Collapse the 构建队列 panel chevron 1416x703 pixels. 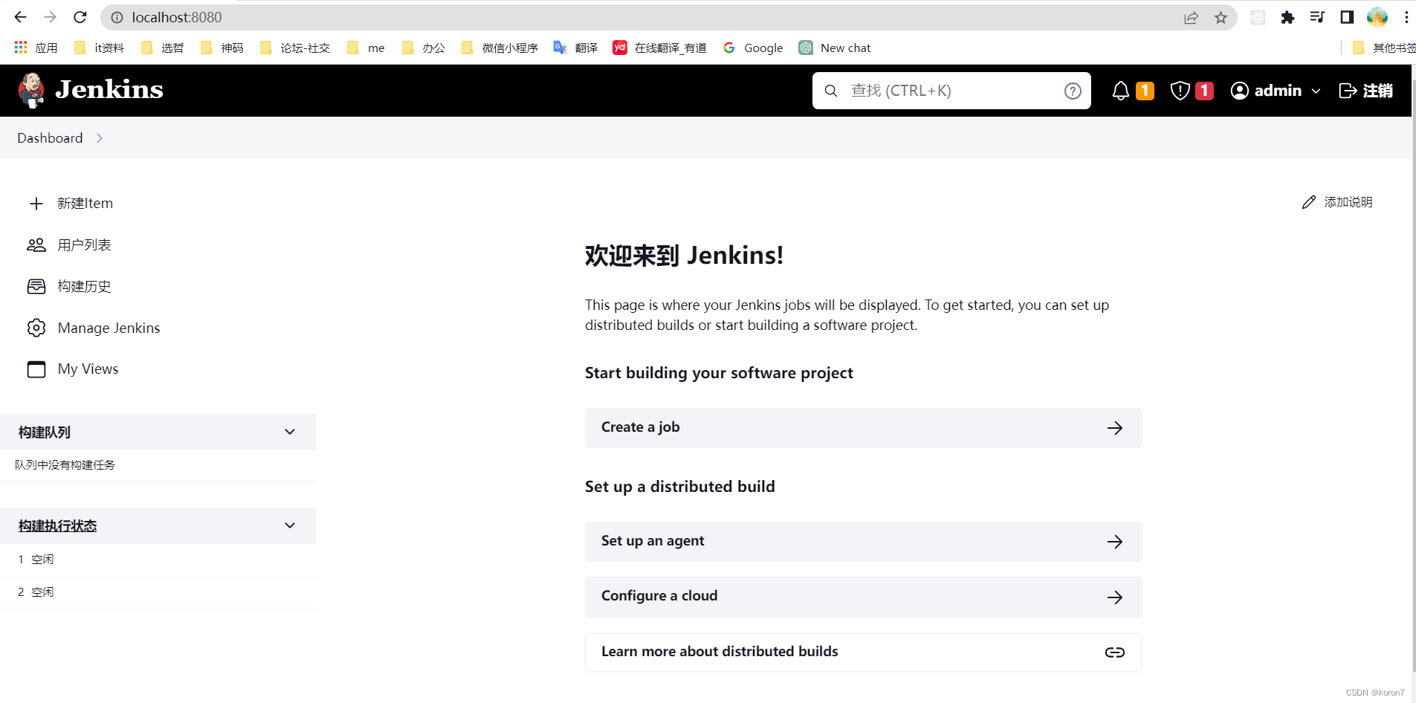click(290, 432)
